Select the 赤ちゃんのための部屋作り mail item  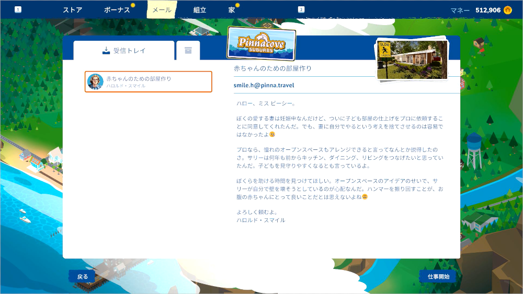tap(149, 81)
